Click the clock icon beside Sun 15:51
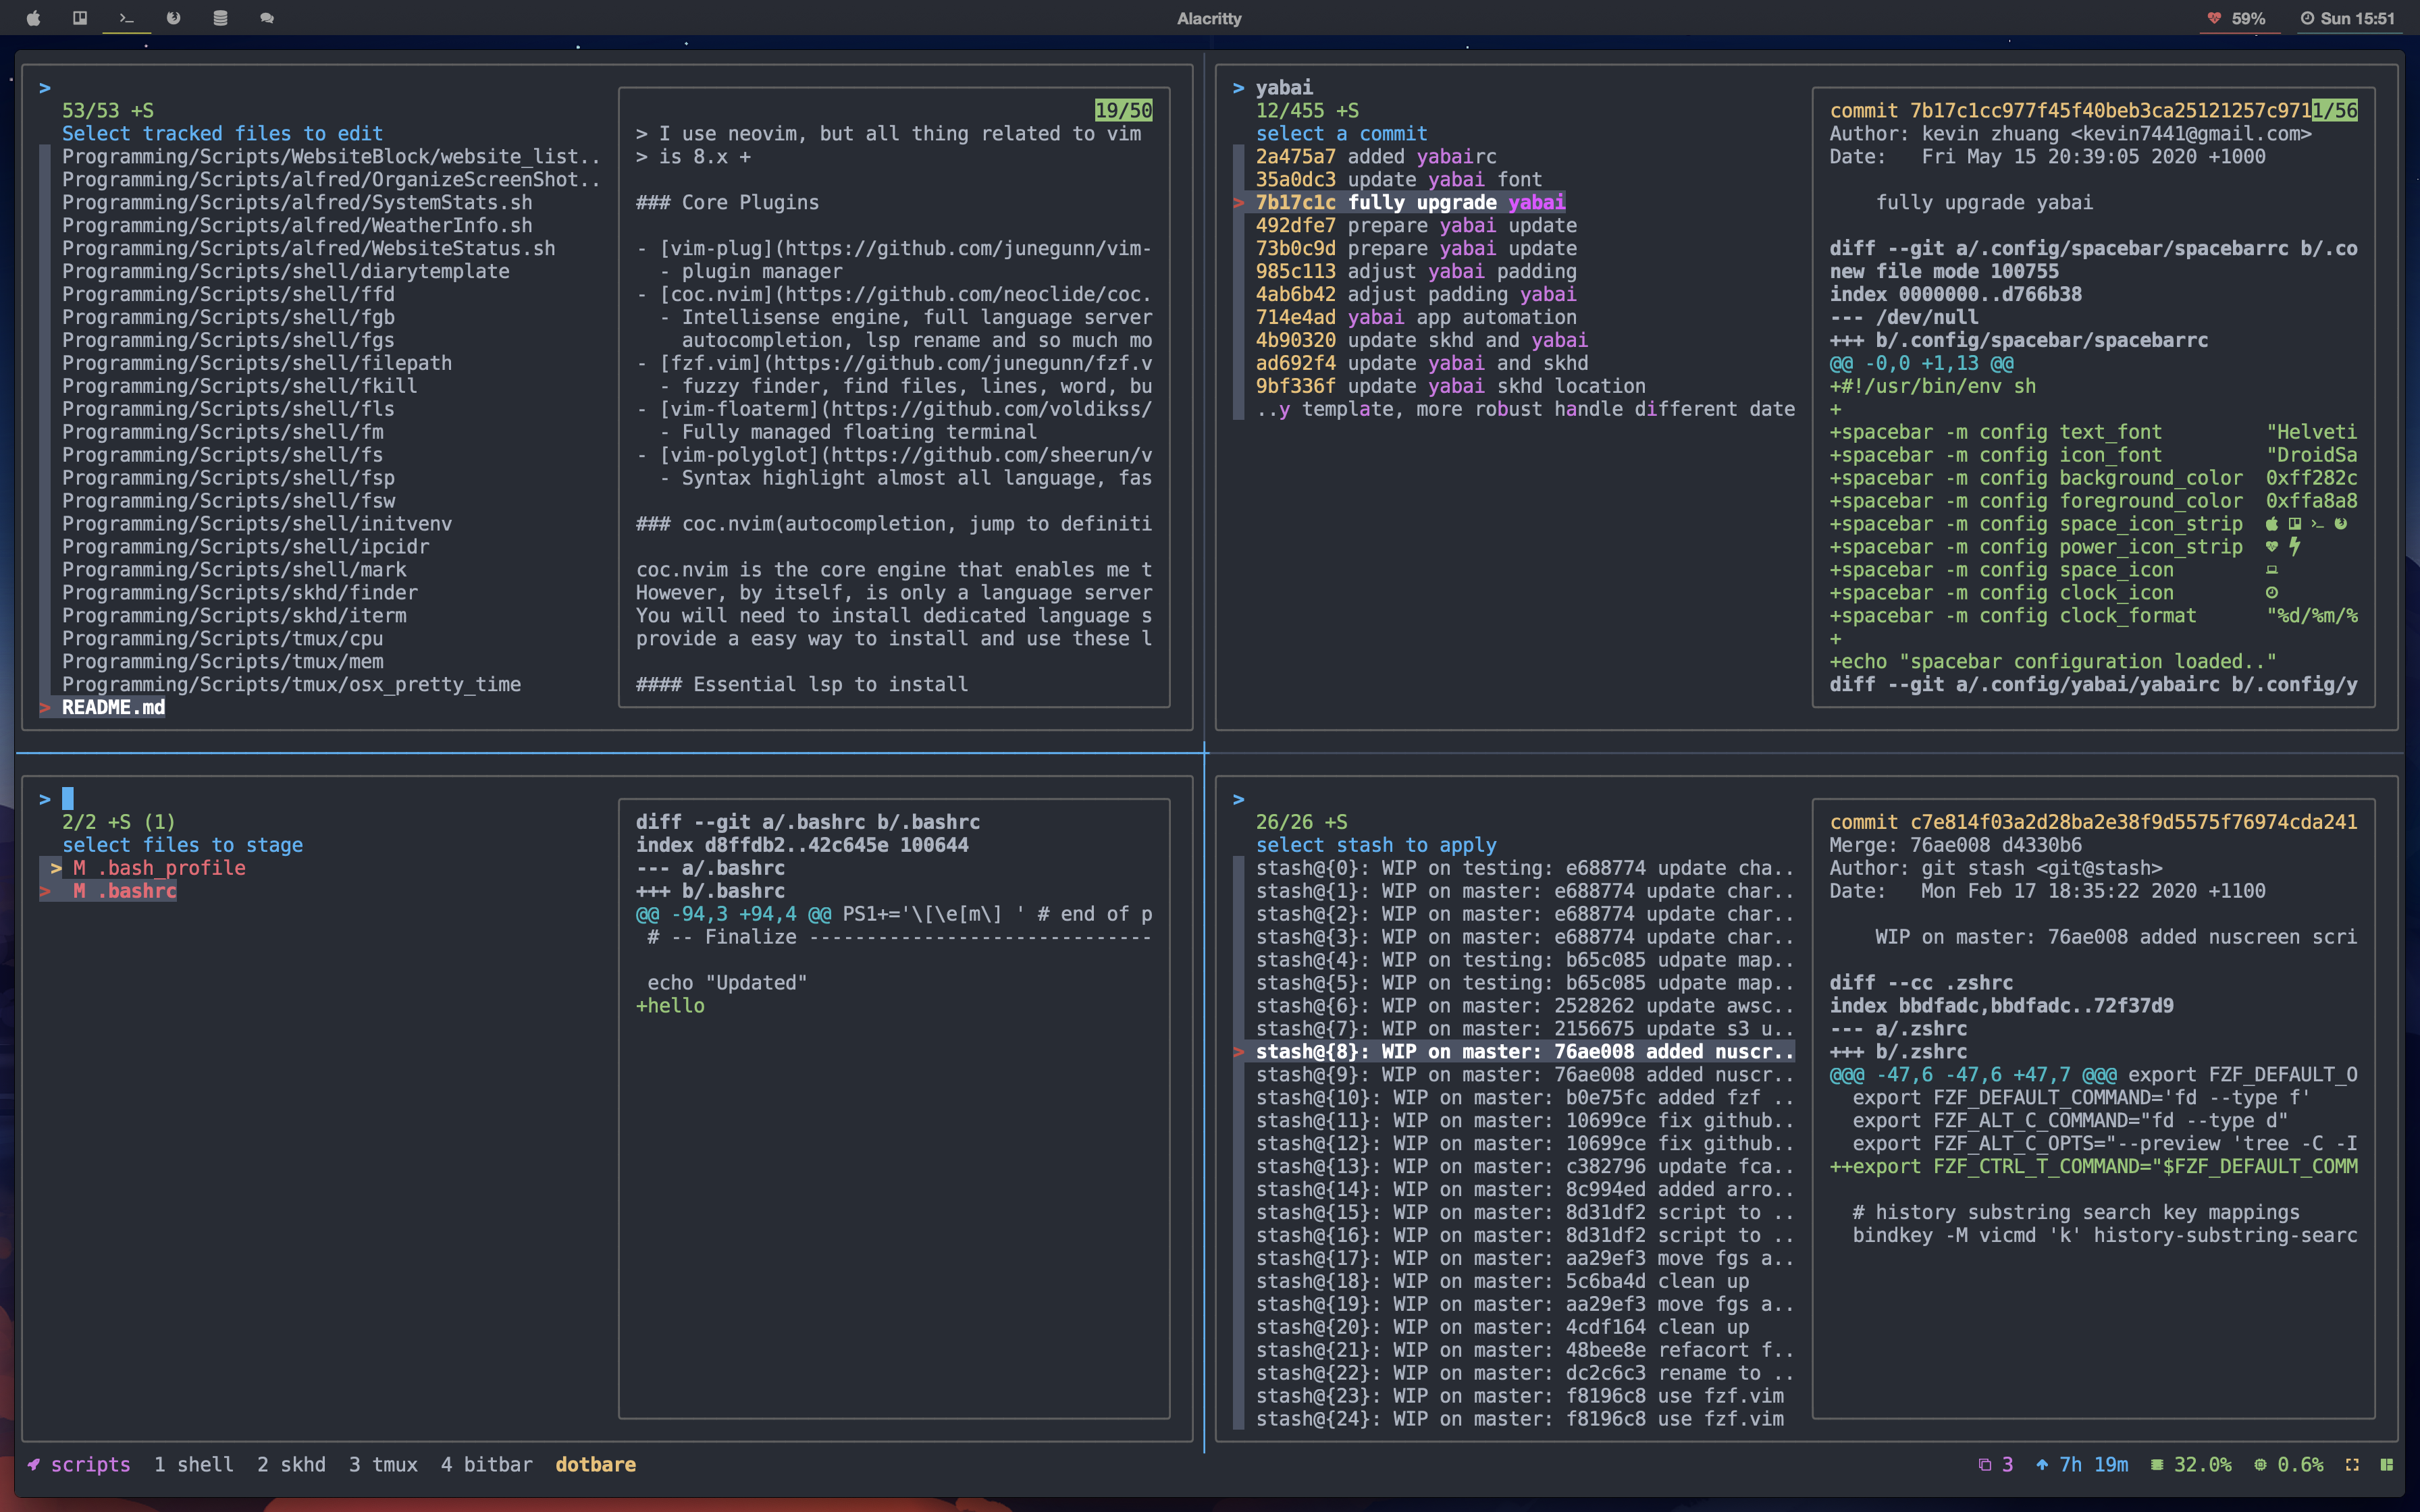Screen dimensions: 2420x1512 (x=2307, y=18)
